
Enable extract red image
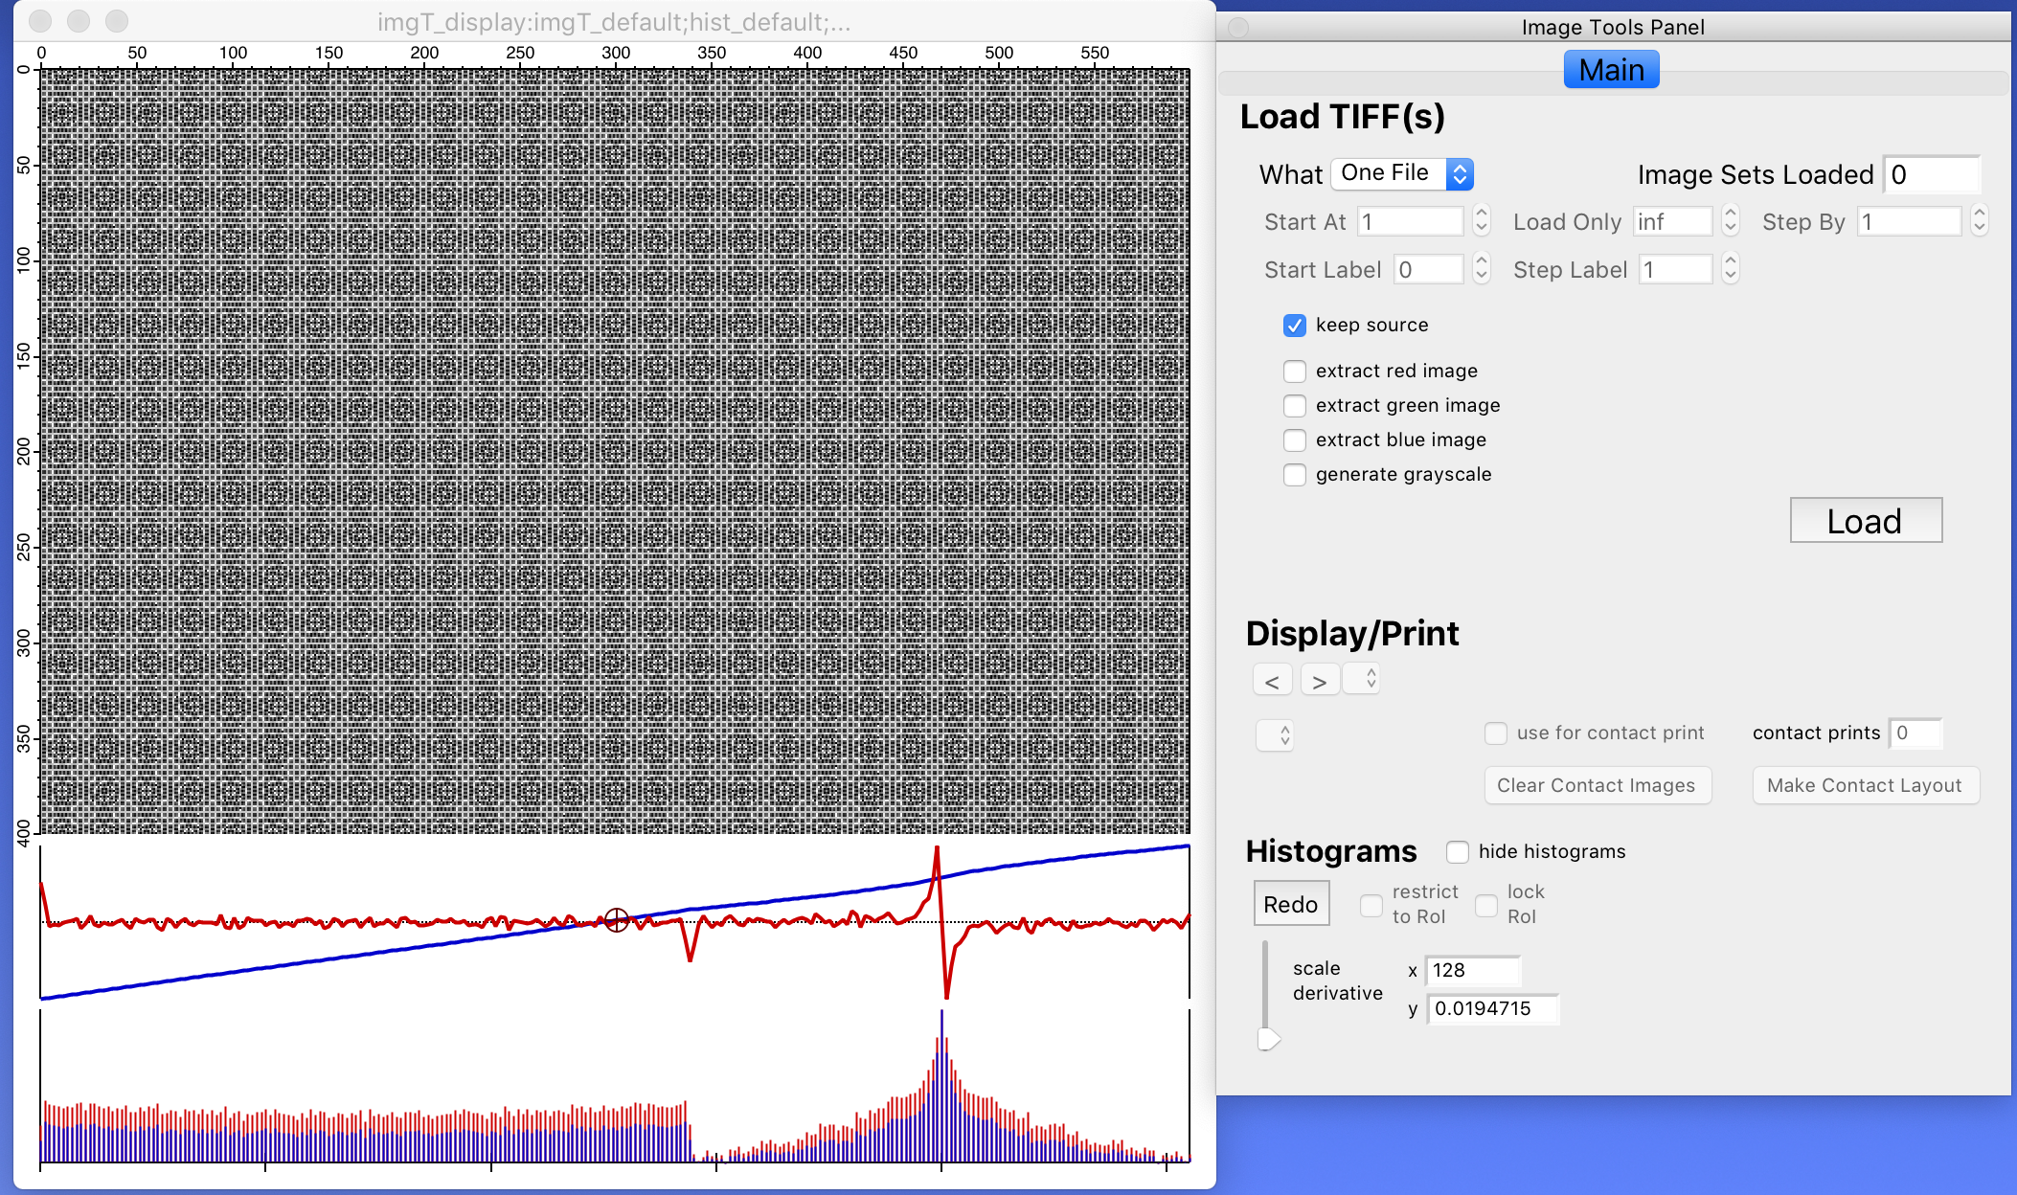pyautogui.click(x=1294, y=372)
